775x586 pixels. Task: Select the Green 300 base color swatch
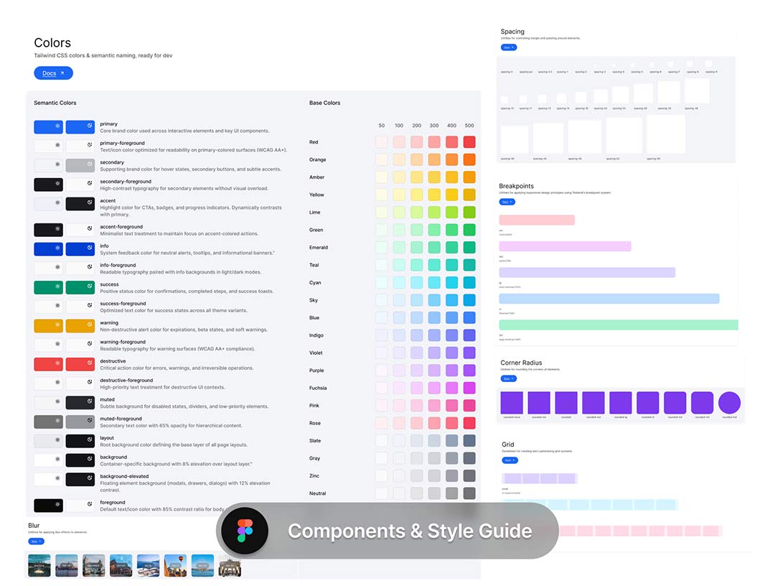click(434, 230)
